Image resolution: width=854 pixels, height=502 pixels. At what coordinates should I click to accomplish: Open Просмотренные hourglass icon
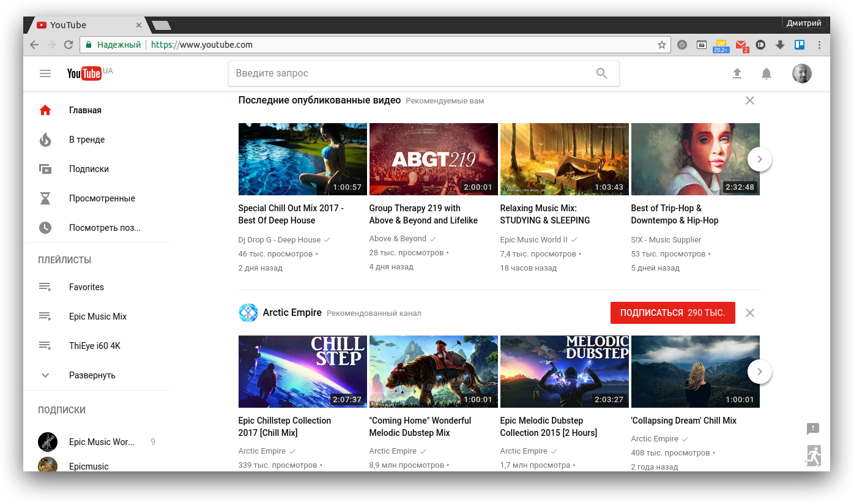click(x=45, y=198)
